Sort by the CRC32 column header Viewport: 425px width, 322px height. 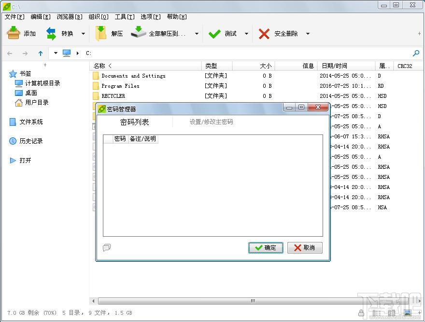[x=408, y=66]
